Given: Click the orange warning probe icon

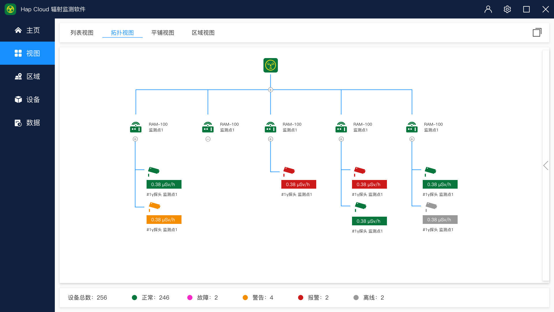Looking at the screenshot, I should pyautogui.click(x=154, y=207).
